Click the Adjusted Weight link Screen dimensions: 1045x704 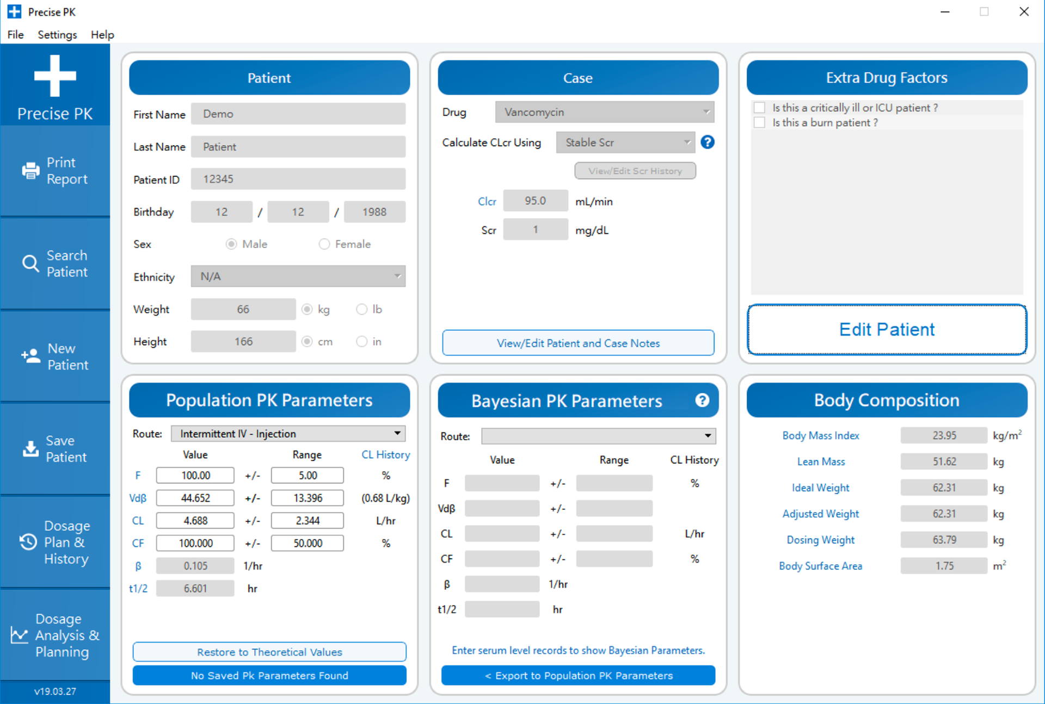click(x=821, y=514)
